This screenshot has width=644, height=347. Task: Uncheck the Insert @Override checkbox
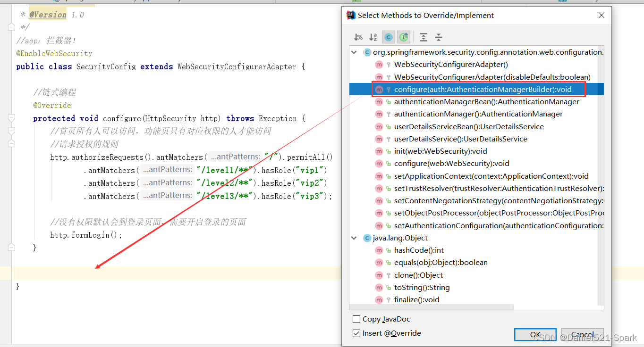[356, 333]
